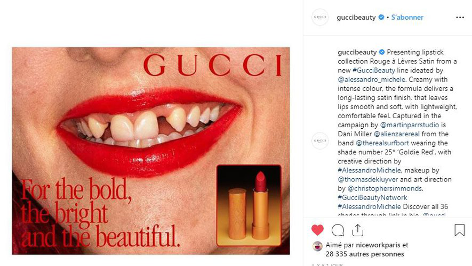Click the S'abonner follow button
This screenshot has height=266, width=472.
[407, 18]
